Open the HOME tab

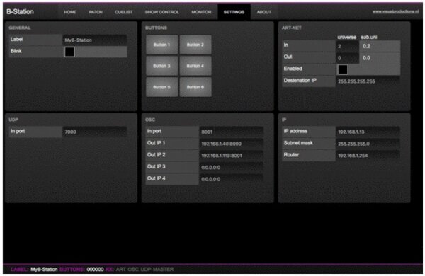click(70, 12)
